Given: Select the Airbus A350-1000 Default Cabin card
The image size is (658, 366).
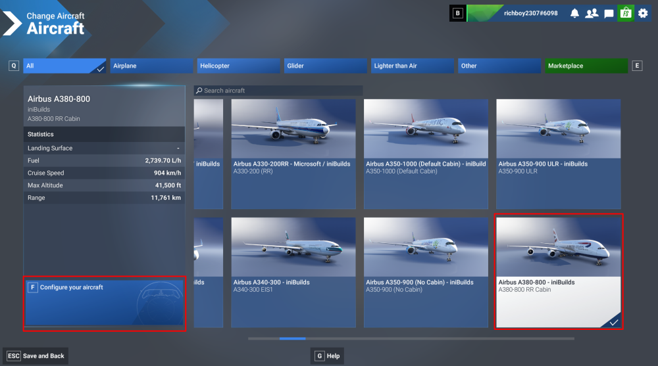Looking at the screenshot, I should click(x=426, y=154).
